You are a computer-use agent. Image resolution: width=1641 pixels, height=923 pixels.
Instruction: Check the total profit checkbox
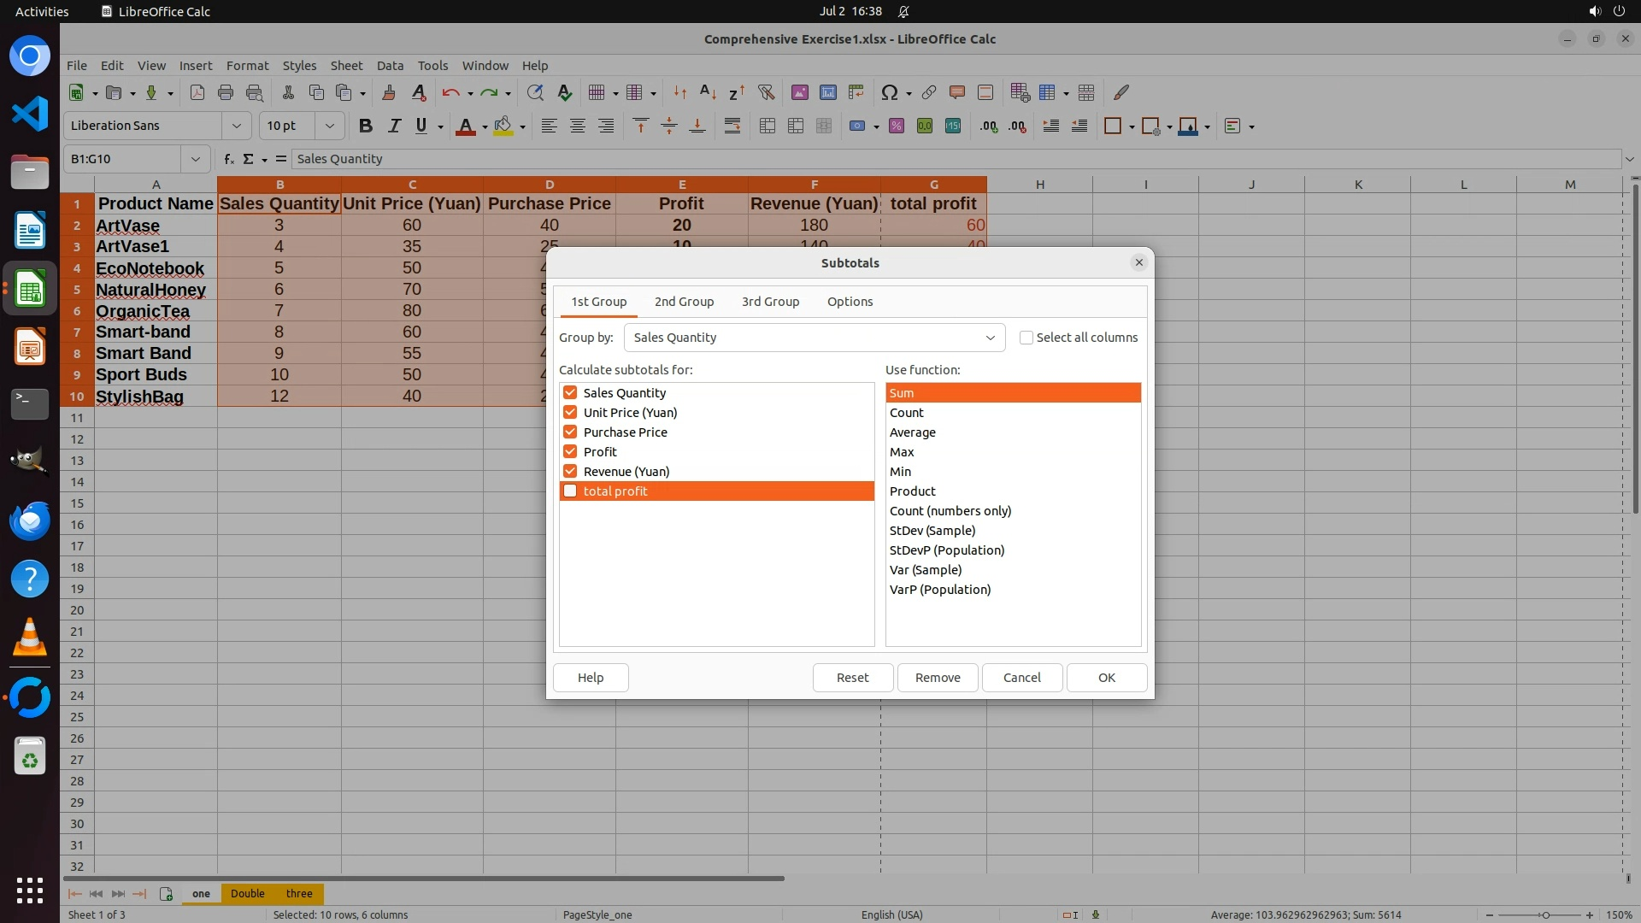(570, 491)
